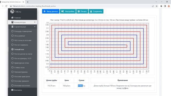Open the Главная menu item

tap(22, 18)
